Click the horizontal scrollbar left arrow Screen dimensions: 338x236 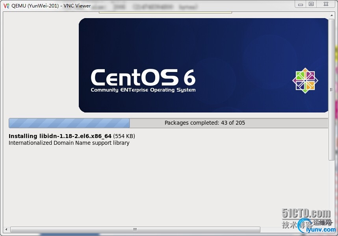coord(6,230)
